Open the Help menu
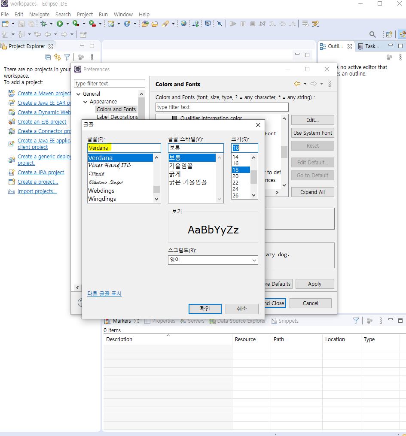The height and width of the screenshot is (436, 406). click(144, 15)
